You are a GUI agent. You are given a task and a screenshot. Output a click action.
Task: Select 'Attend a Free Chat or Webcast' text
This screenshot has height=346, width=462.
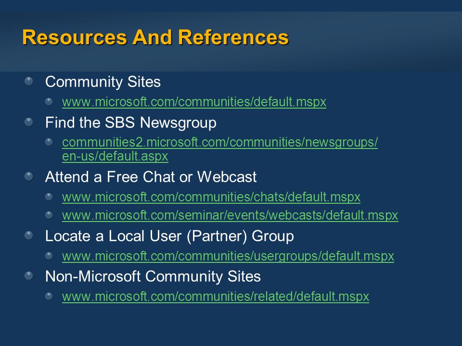151,177
